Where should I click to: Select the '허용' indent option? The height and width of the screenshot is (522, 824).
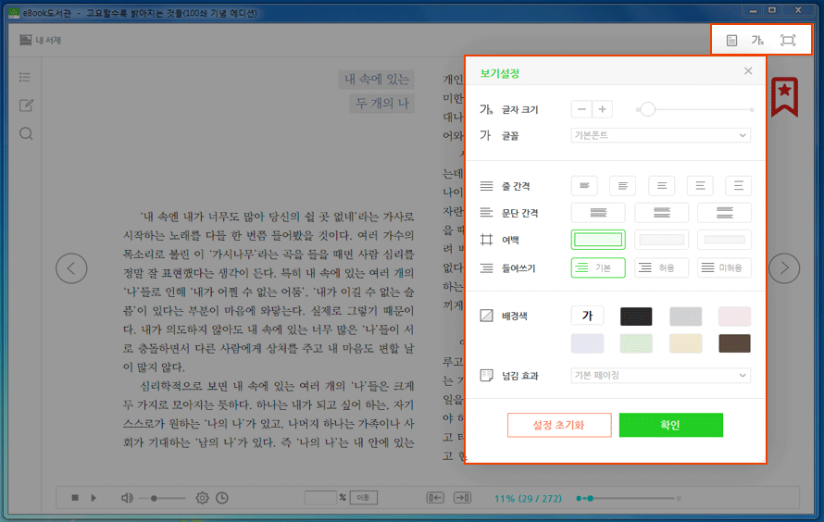coord(660,267)
